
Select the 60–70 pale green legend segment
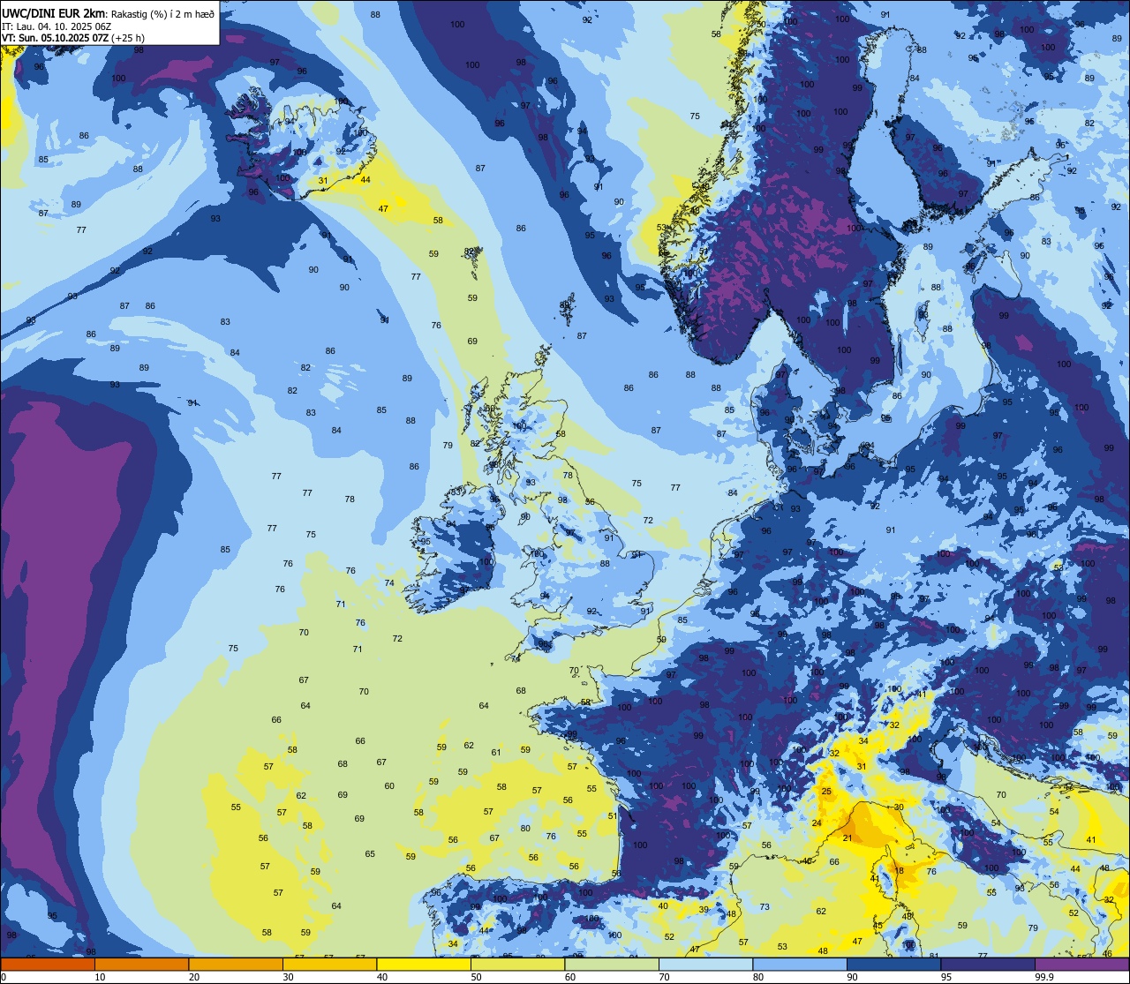click(x=612, y=964)
